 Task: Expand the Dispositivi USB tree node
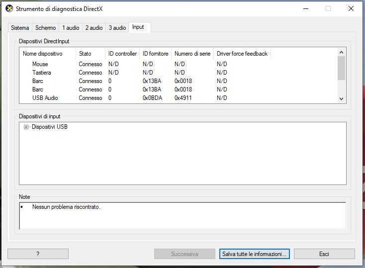pos(26,127)
